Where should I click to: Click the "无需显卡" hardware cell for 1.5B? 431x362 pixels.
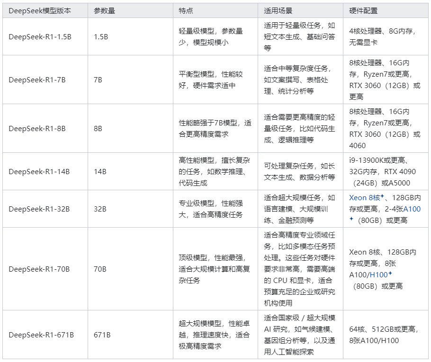click(x=363, y=42)
